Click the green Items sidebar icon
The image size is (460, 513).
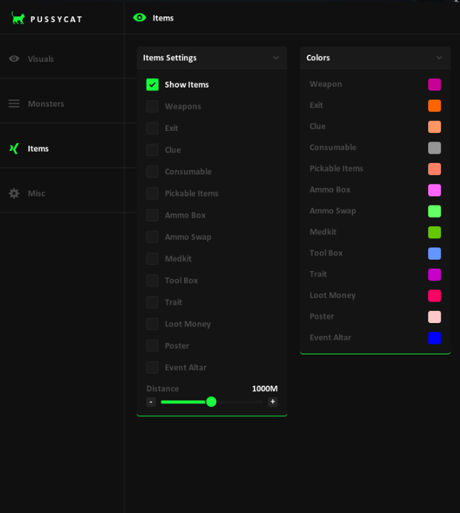(x=14, y=149)
